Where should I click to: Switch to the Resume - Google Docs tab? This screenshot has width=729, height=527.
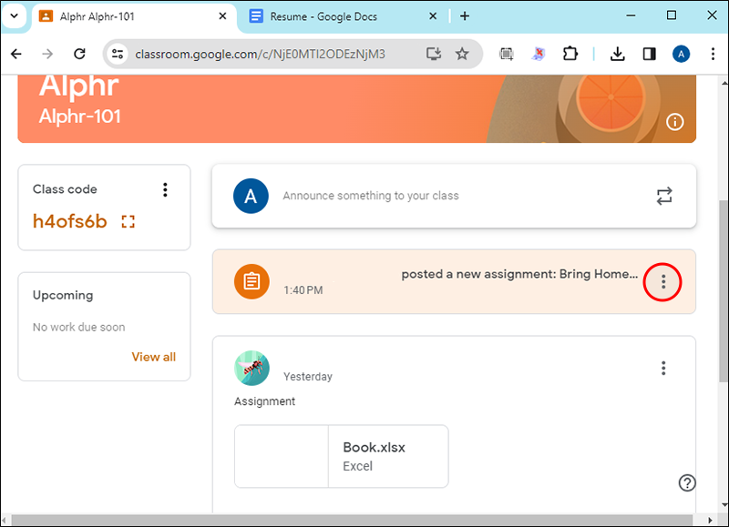[344, 16]
